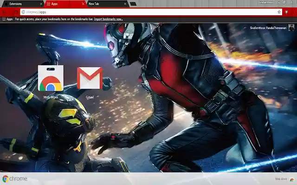The height and width of the screenshot is (185, 297).
Task: Open the Web Store app icon
Action: [x=51, y=78]
